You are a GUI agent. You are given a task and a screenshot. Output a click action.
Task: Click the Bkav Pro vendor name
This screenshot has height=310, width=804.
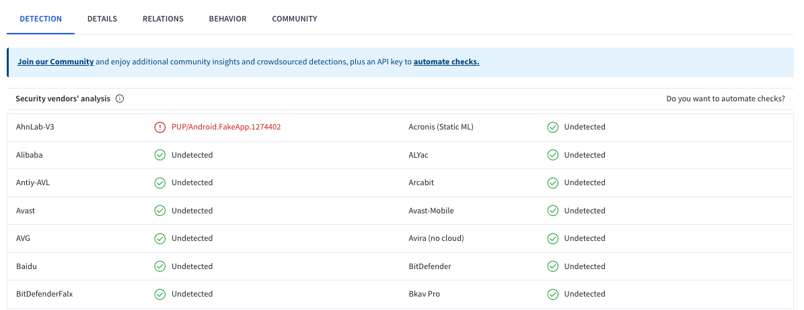tap(424, 294)
